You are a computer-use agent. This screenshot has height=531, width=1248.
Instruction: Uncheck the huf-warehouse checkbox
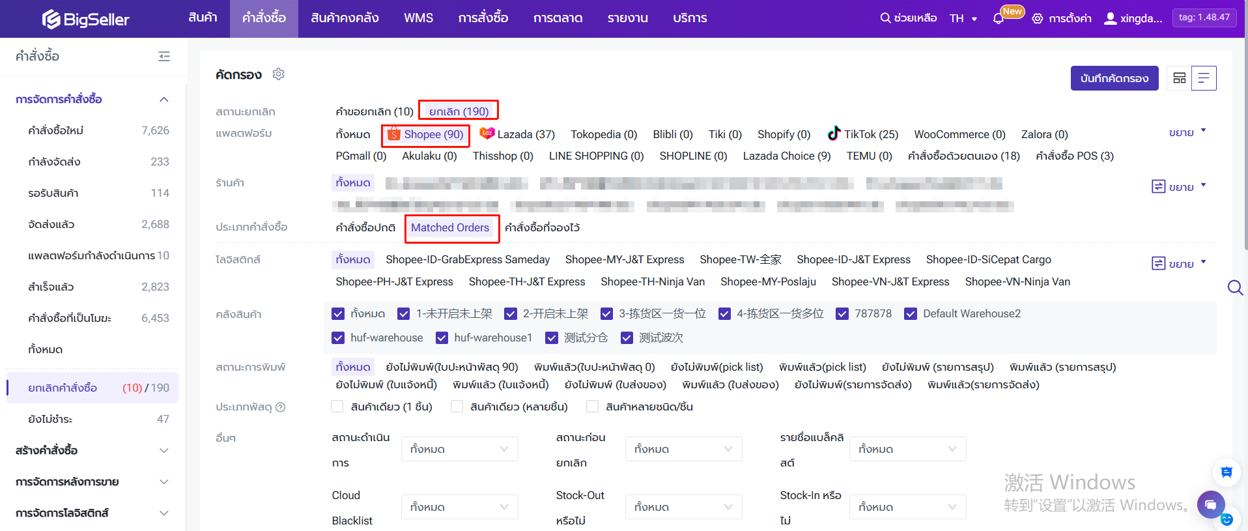[x=338, y=338]
